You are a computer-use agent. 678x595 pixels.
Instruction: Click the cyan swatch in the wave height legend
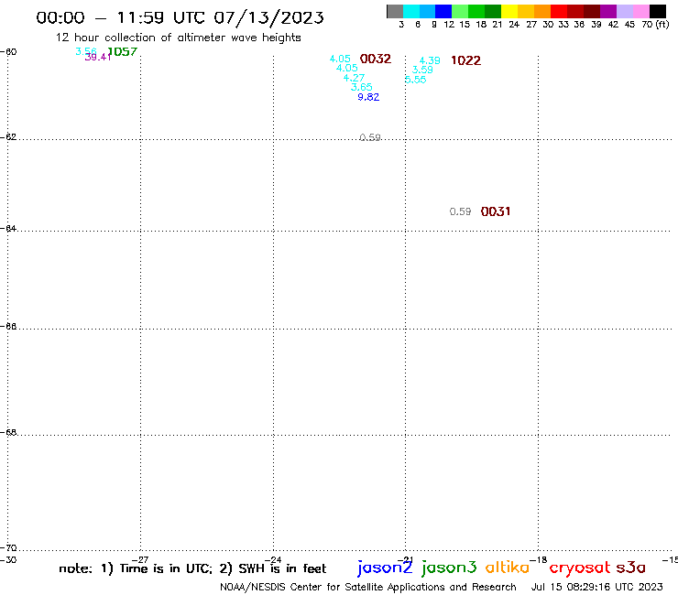coord(411,11)
